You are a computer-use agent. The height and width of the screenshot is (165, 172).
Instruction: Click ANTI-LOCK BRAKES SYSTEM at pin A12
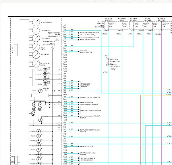(x=86, y=52)
